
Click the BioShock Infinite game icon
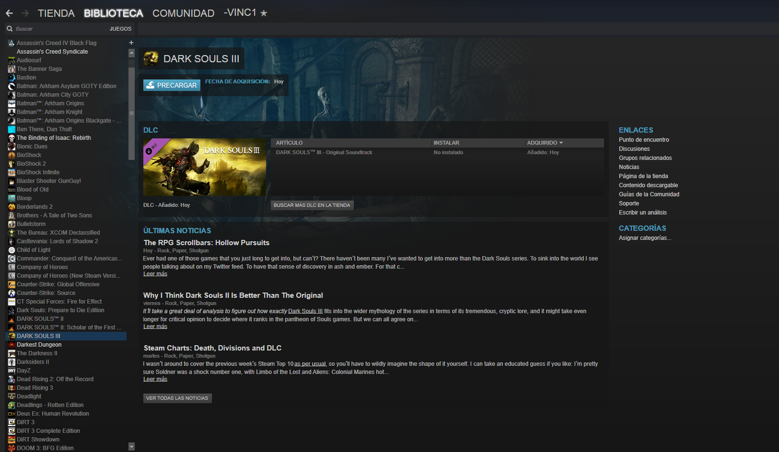click(x=12, y=172)
